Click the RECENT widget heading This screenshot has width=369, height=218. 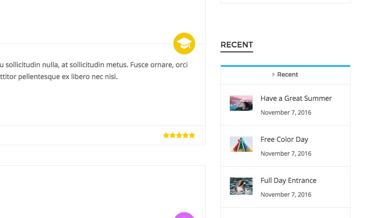pos(237,45)
